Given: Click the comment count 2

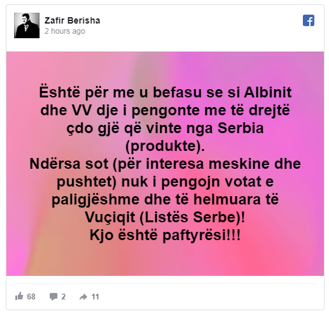Looking at the screenshot, I should point(63,297).
